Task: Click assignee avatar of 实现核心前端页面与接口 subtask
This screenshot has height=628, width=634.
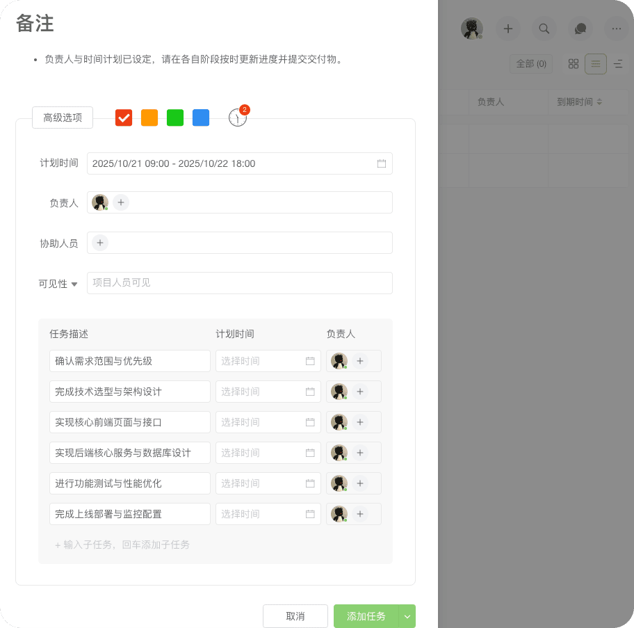Action: pyautogui.click(x=339, y=422)
